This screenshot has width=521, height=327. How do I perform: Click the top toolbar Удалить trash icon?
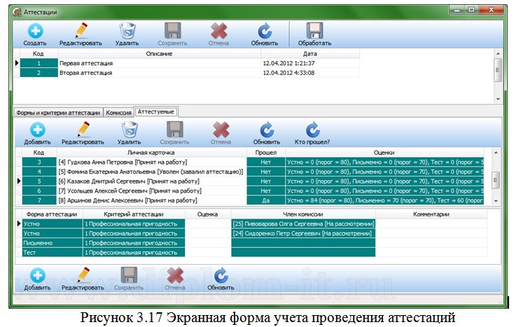click(127, 32)
